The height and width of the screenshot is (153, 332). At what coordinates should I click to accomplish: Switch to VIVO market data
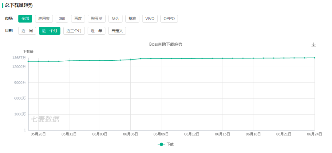[150, 19]
